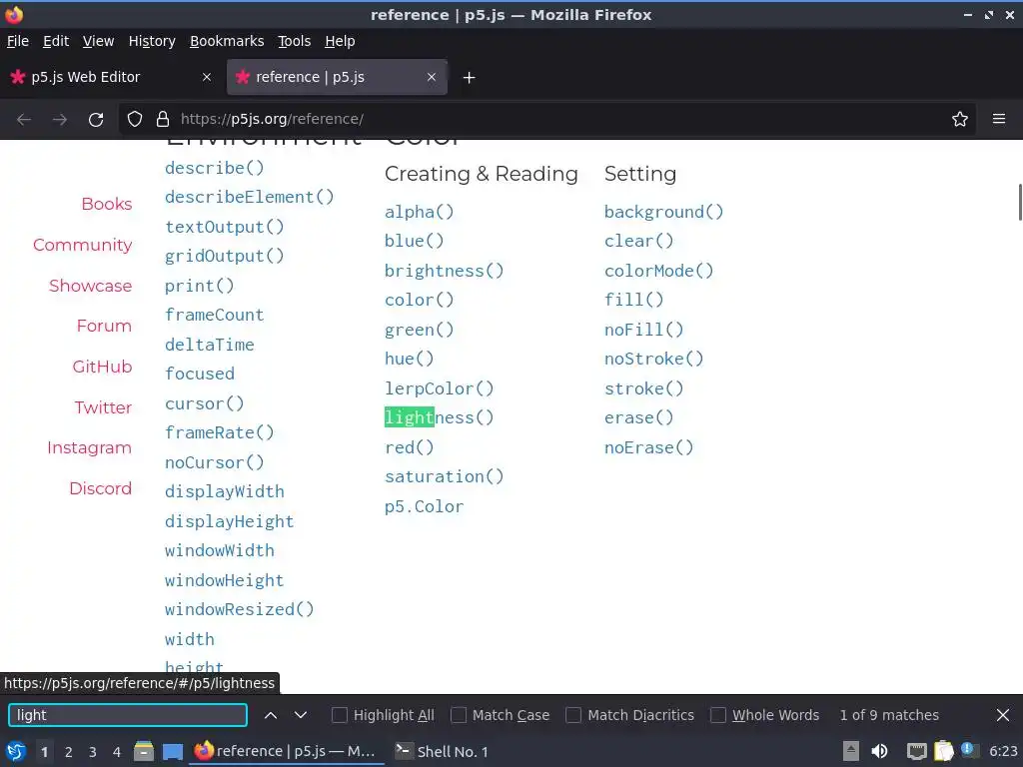Close the reference | p5.js tab
Image resolution: width=1023 pixels, height=767 pixels.
pos(432,77)
